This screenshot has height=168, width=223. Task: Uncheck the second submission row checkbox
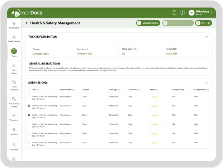(29, 106)
